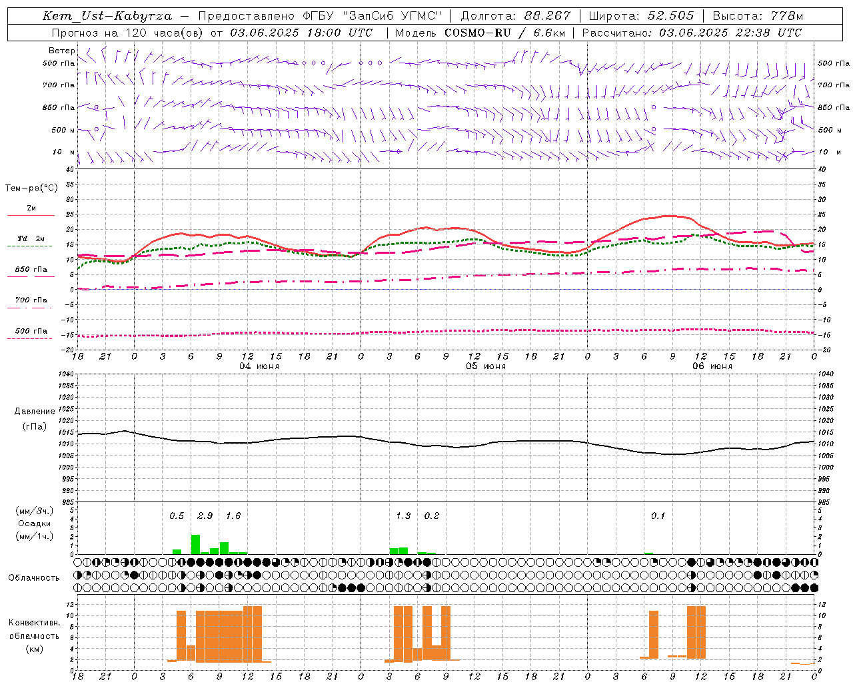
Task: Click the station name Kem_Ust-Kabyrza
Action: [107, 16]
